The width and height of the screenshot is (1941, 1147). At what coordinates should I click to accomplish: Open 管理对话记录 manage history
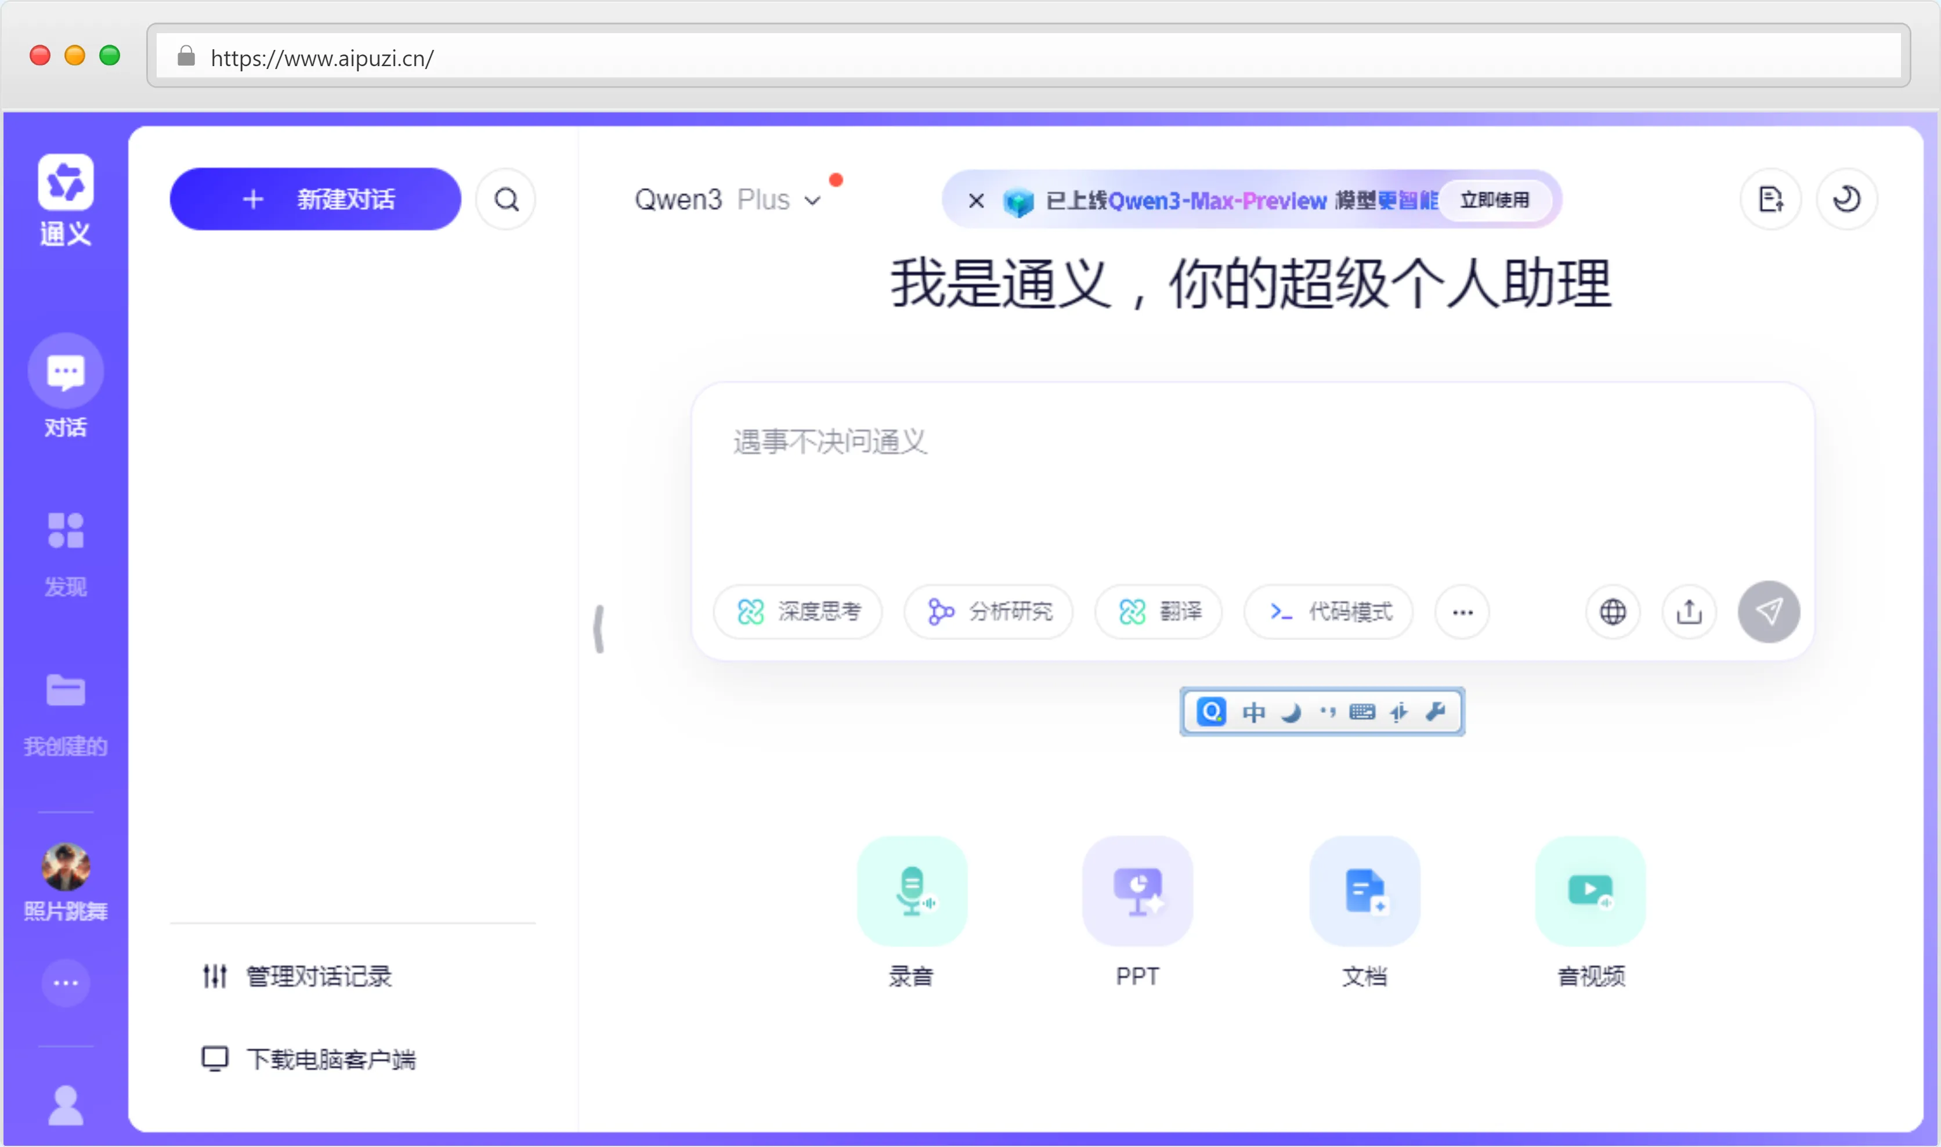297,976
